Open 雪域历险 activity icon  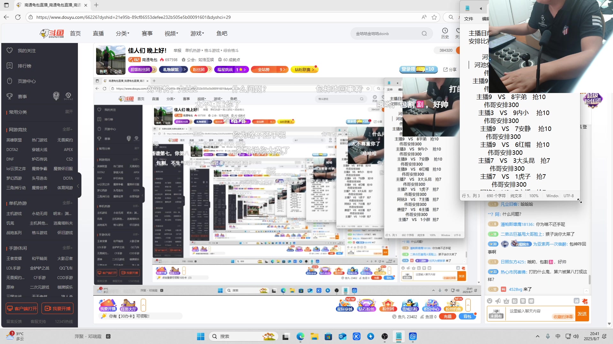[x=410, y=305]
